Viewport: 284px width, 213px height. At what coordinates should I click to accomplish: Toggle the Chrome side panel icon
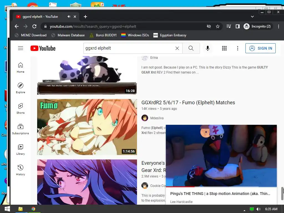(238, 26)
